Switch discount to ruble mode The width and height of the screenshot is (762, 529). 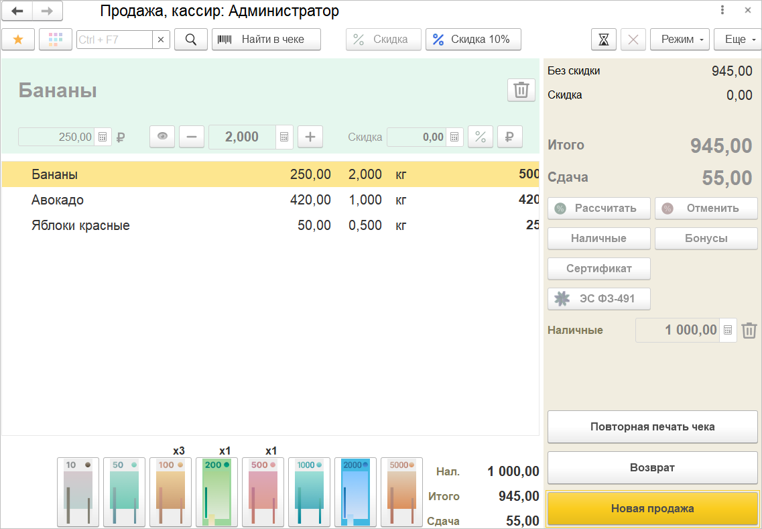[509, 137]
